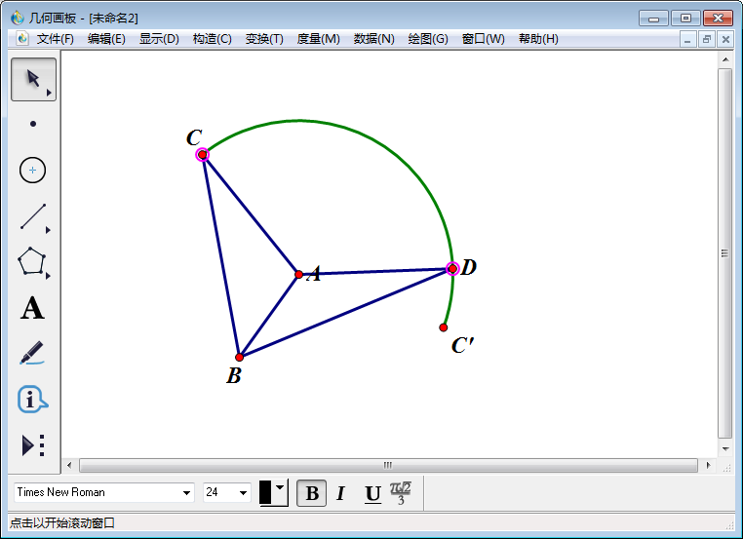743x539 pixels.
Task: Click the vertical scrollbar up arrow
Action: coord(725,59)
